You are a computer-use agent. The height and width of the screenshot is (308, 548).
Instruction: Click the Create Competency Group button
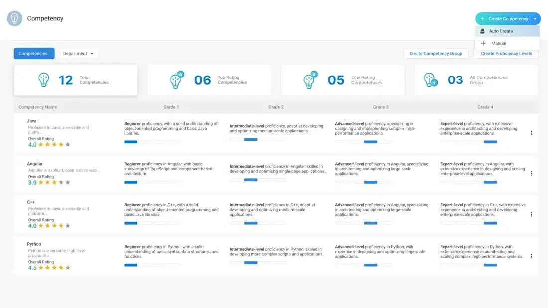click(x=435, y=54)
